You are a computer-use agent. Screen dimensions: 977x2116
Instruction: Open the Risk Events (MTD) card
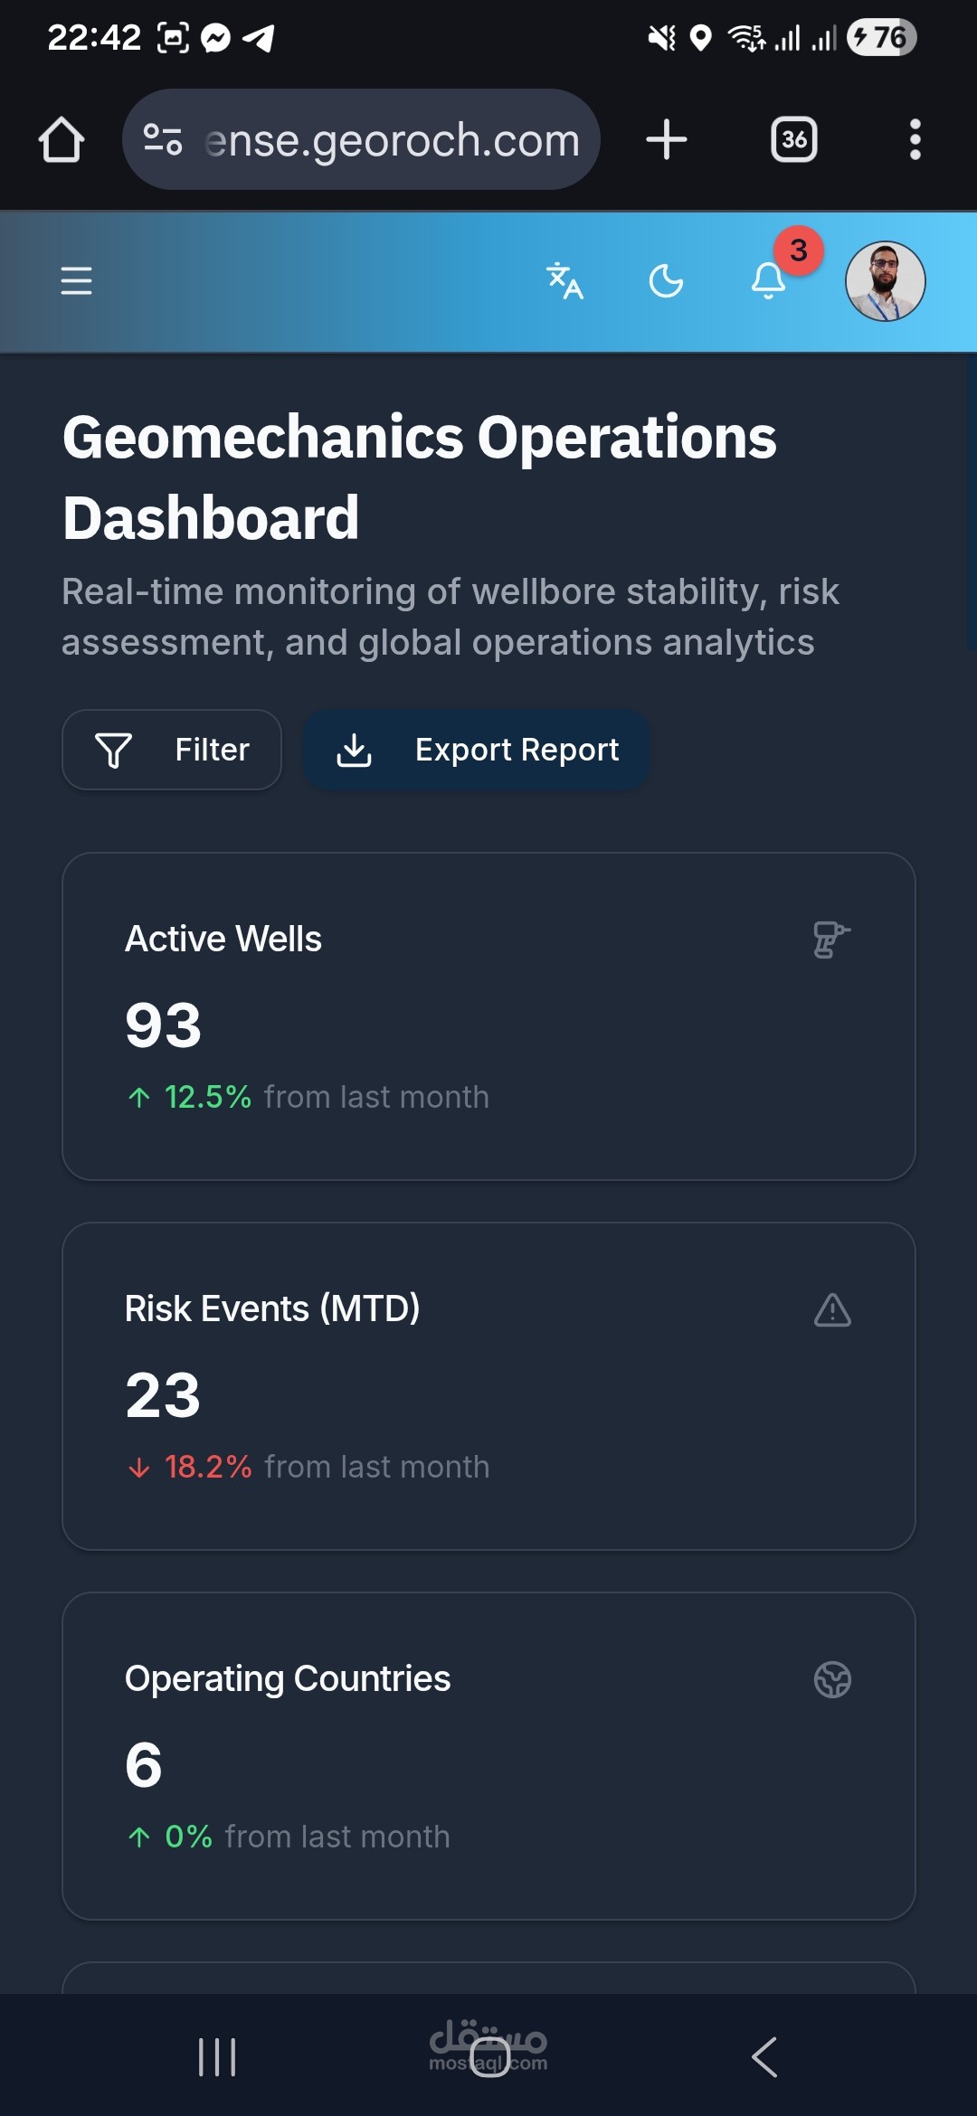488,1386
